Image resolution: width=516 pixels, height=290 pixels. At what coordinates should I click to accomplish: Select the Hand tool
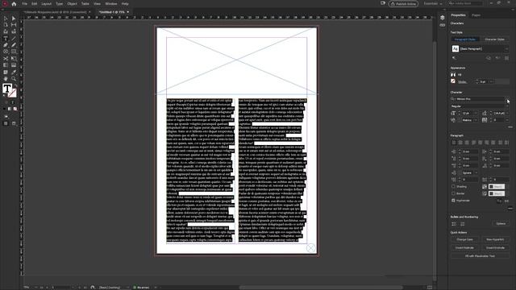[x=6, y=79]
